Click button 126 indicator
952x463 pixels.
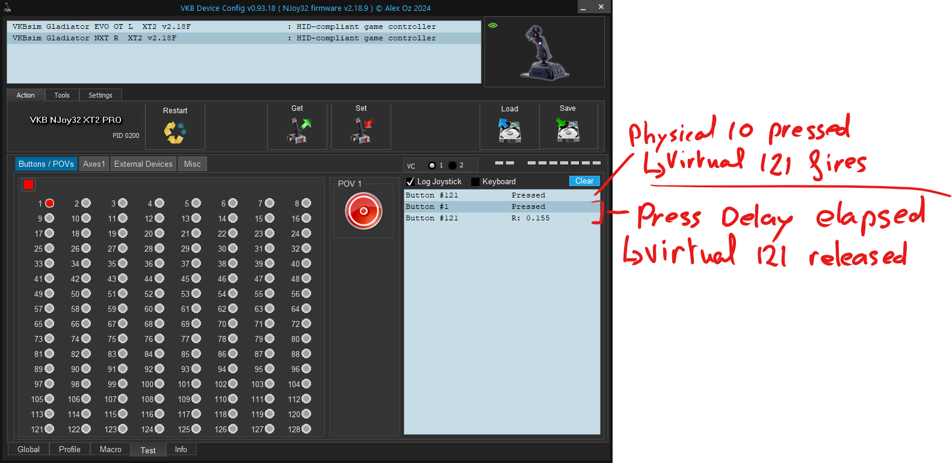(233, 429)
